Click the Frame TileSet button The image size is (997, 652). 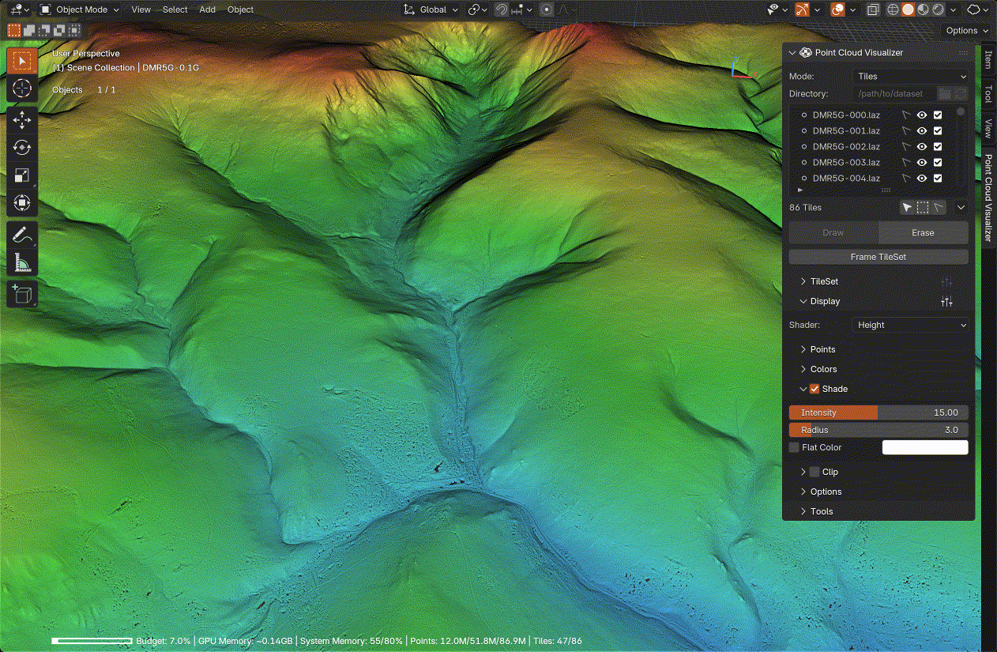coord(878,257)
